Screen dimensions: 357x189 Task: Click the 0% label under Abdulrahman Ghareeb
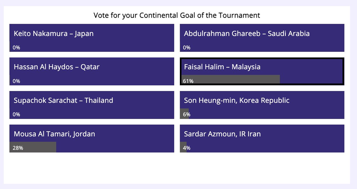[x=187, y=47]
